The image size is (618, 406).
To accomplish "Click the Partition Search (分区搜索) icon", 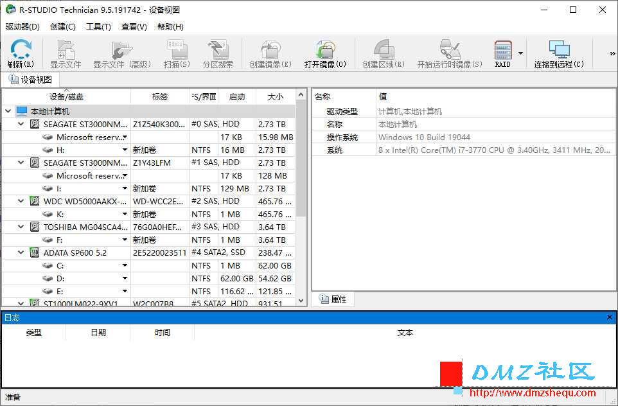I will 218,53.
